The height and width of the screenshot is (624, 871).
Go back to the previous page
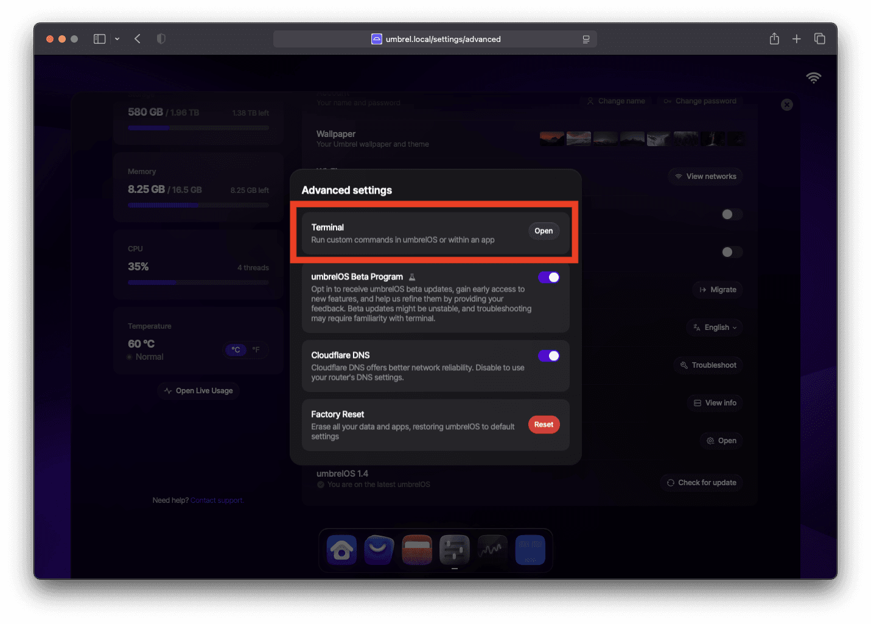point(138,39)
